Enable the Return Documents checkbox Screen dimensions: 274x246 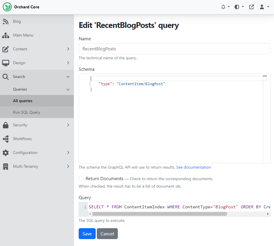(81, 179)
